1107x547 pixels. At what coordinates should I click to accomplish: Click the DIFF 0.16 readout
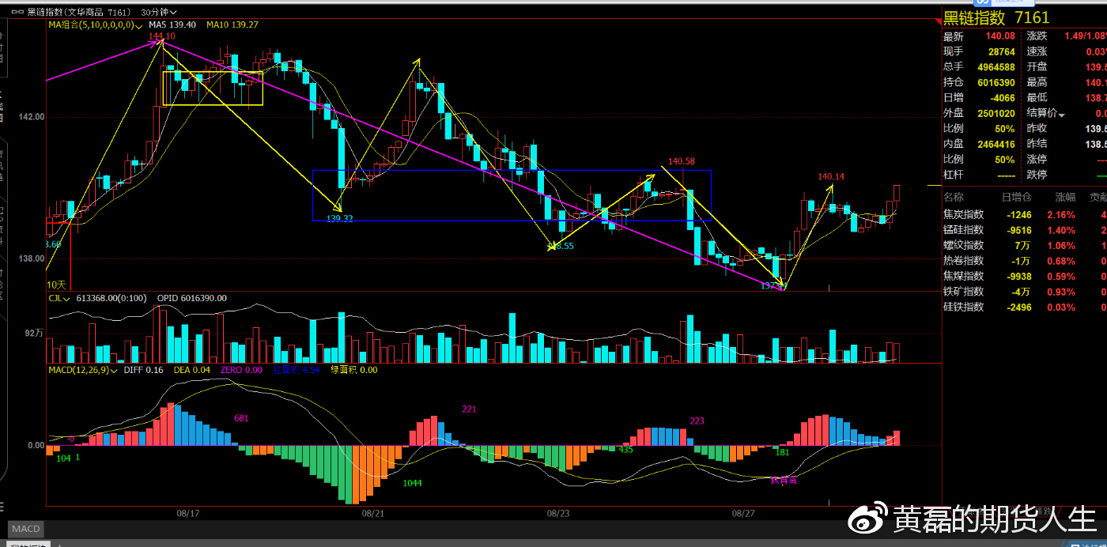click(x=144, y=369)
